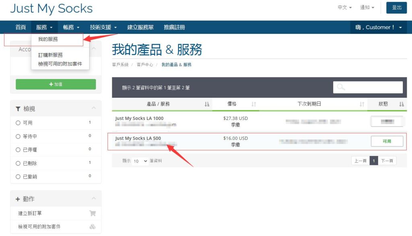412x236 pixels.
Task: Open the 嗨, Customer account dropdown
Action: coord(379,27)
